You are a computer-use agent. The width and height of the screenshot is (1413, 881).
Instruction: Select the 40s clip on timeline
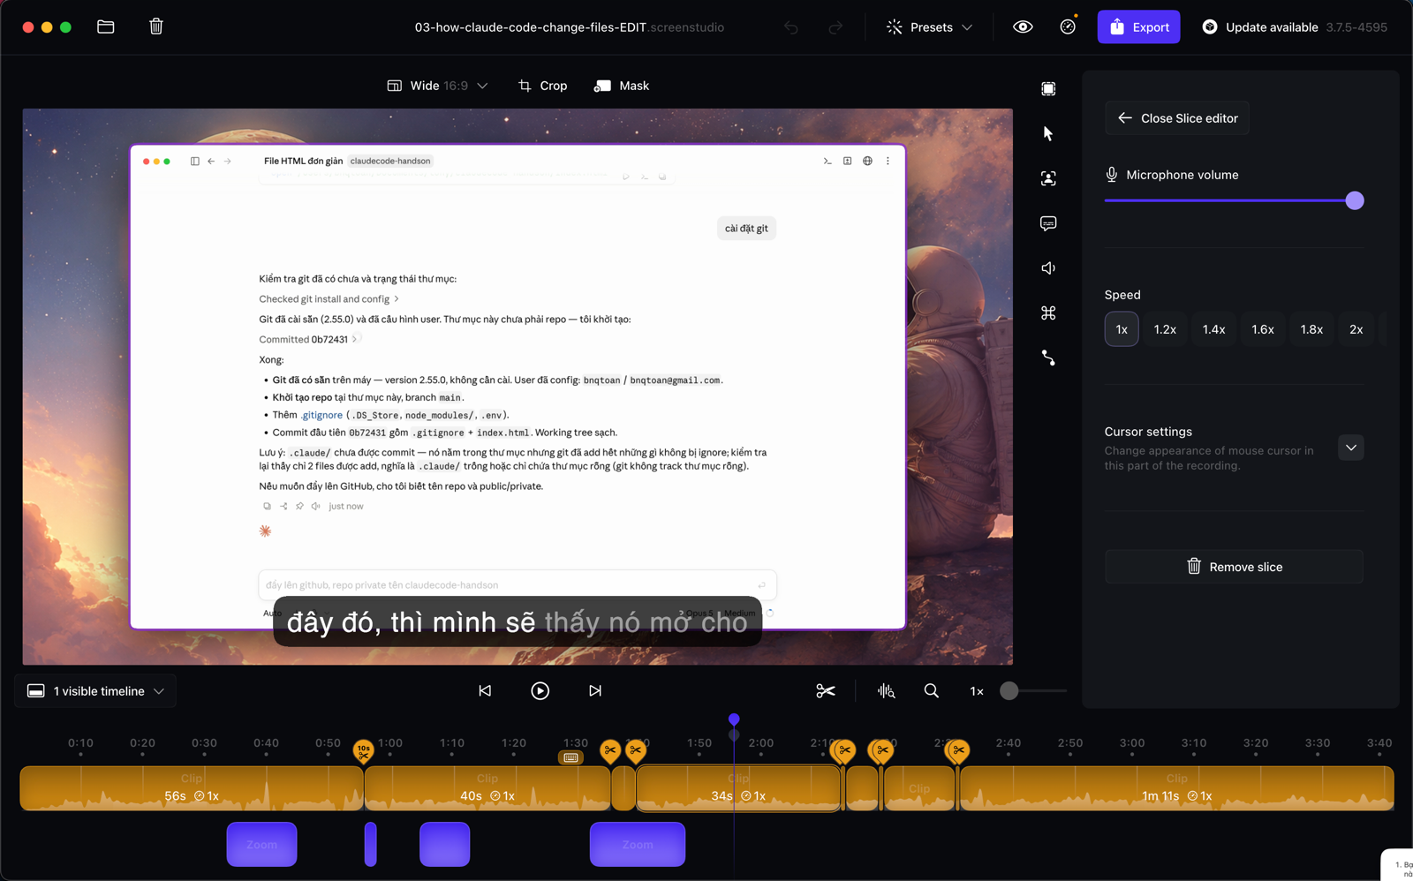click(487, 788)
